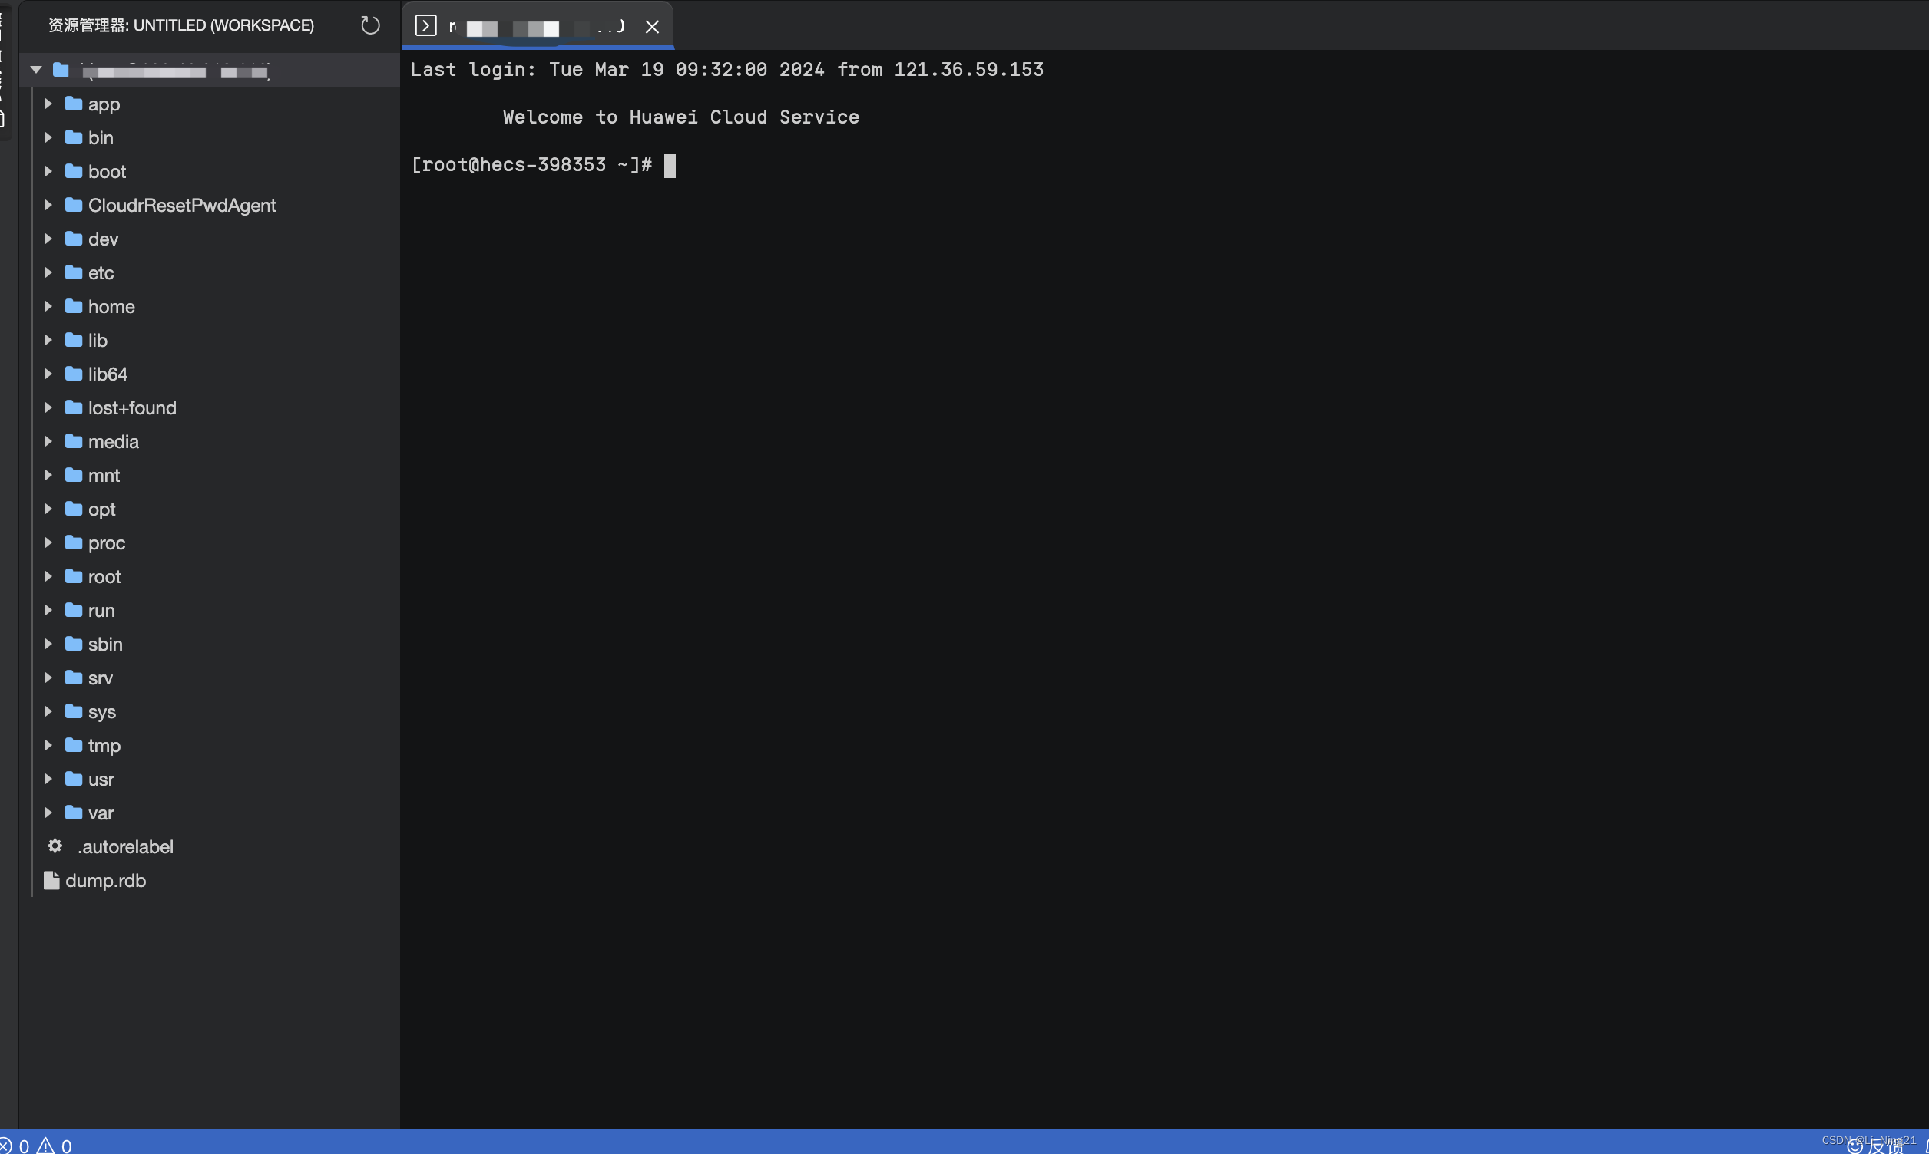This screenshot has width=1929, height=1154.
Task: Expand the opt folder arrow
Action: [x=48, y=509]
